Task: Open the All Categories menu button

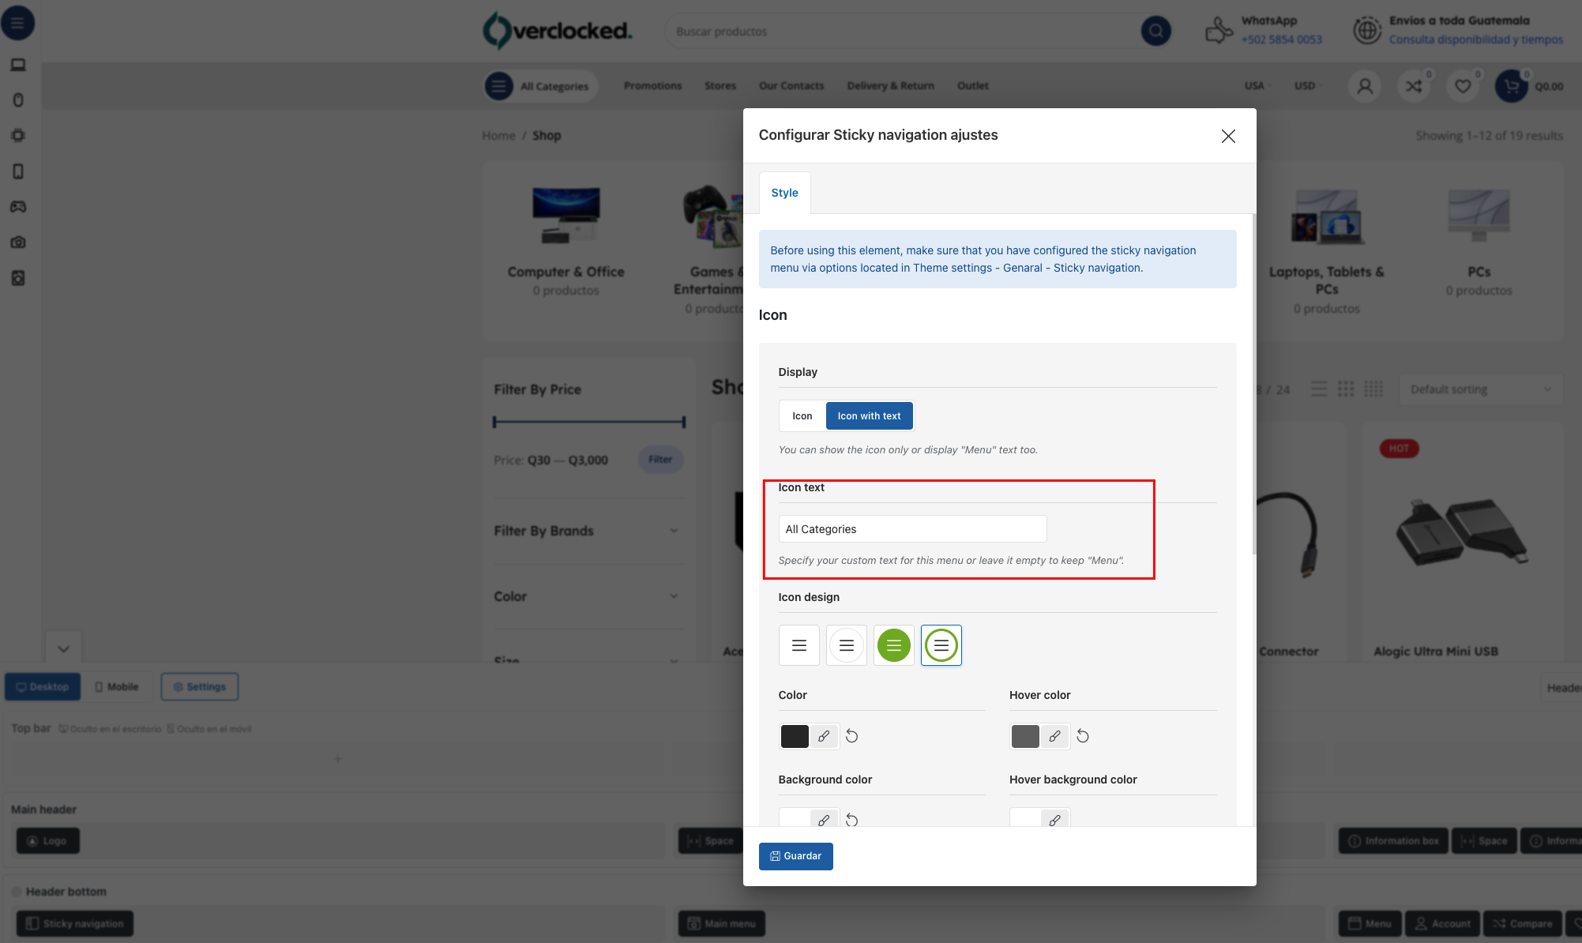Action: (540, 86)
